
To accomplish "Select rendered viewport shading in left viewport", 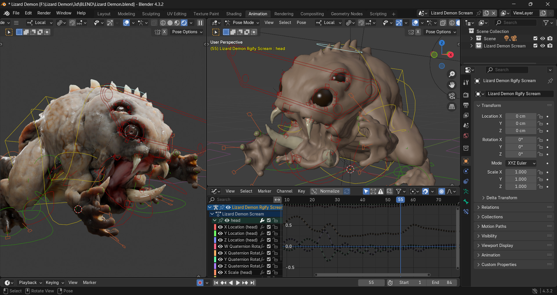I will coord(184,23).
